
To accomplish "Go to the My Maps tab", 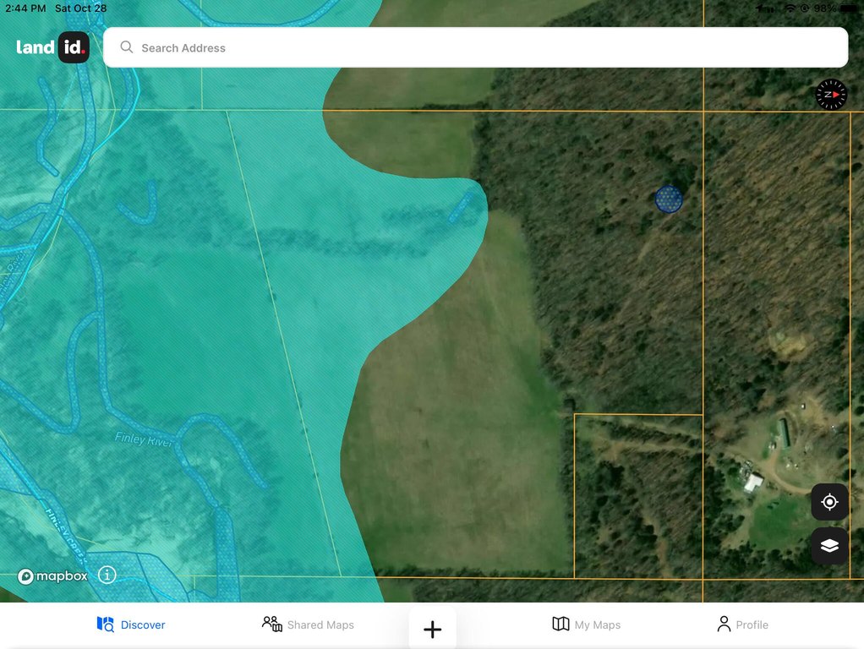I will click(586, 624).
